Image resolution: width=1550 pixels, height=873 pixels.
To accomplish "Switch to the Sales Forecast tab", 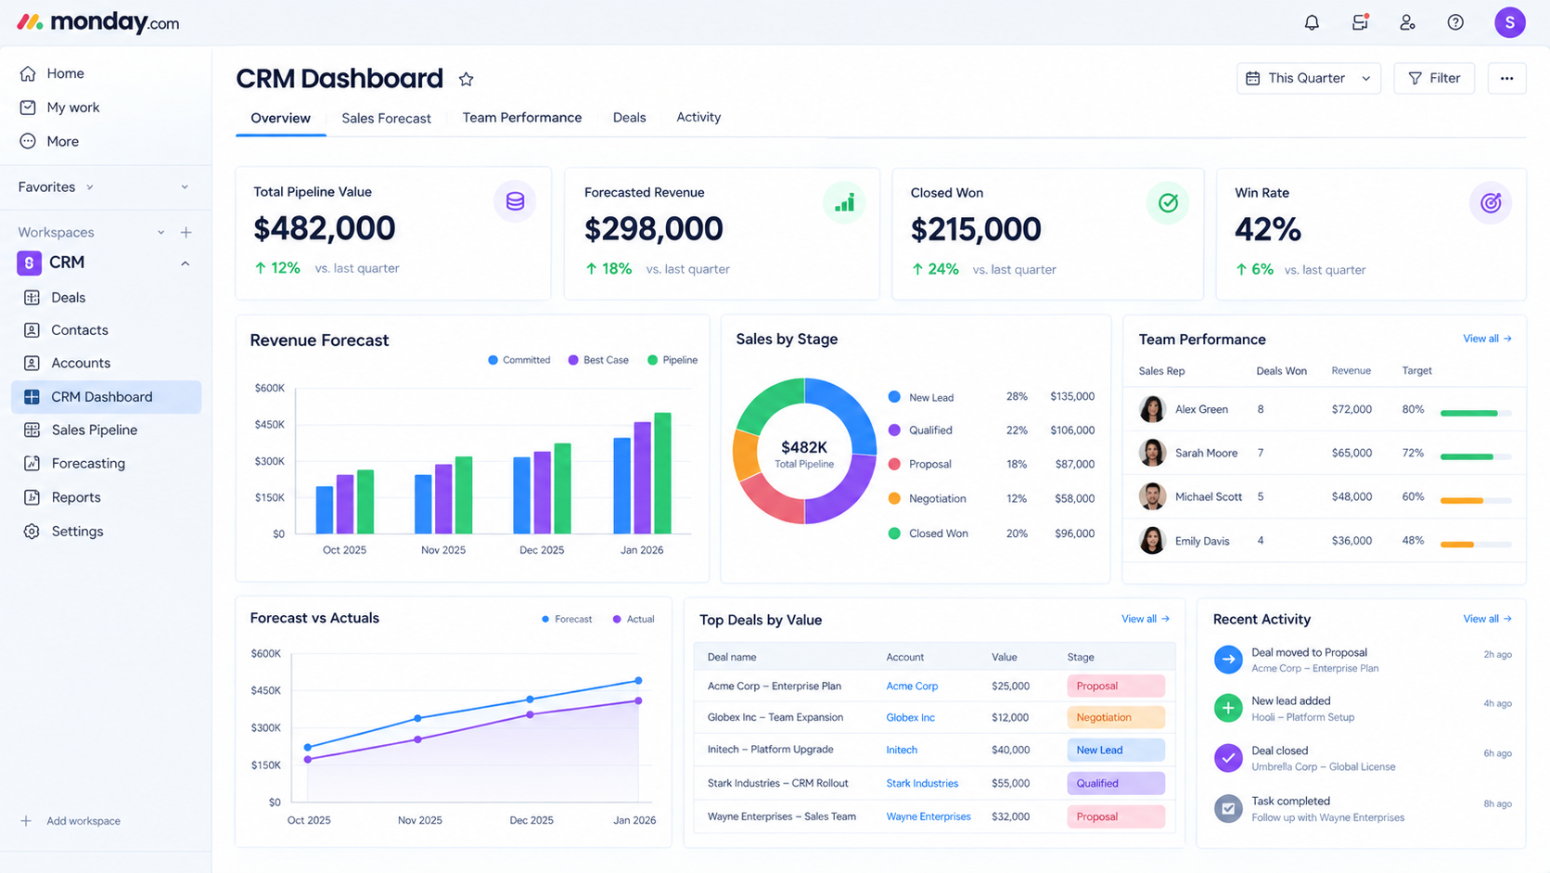I will pyautogui.click(x=386, y=119).
